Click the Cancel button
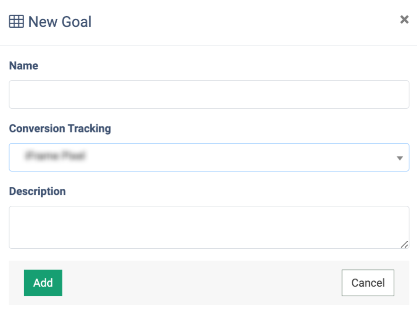Screen dimensions: 417x315 click(x=368, y=283)
